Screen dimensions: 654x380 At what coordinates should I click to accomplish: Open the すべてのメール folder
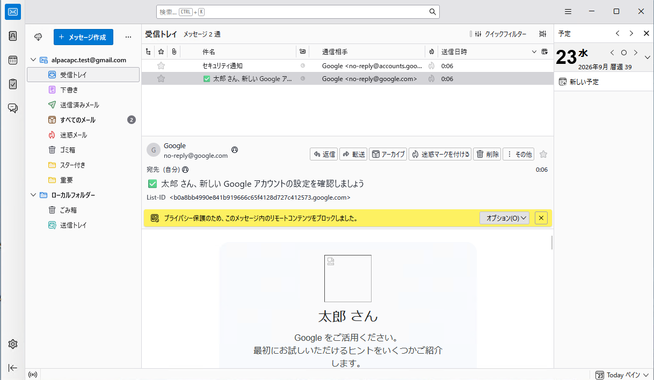click(83, 120)
